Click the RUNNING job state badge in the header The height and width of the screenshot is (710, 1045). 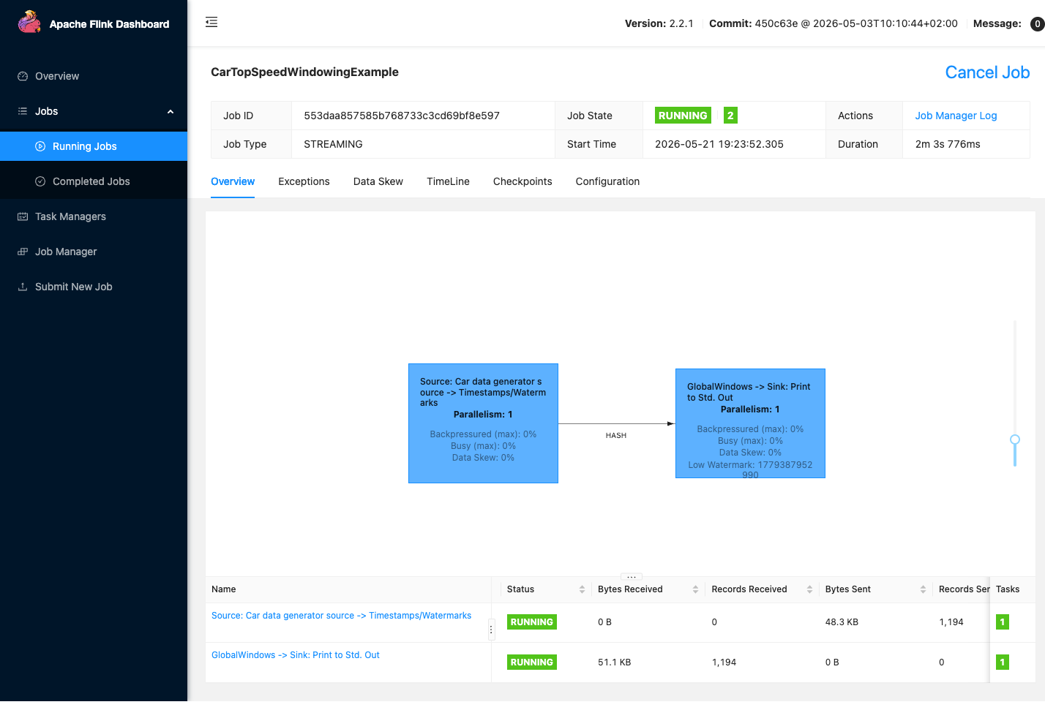683,116
